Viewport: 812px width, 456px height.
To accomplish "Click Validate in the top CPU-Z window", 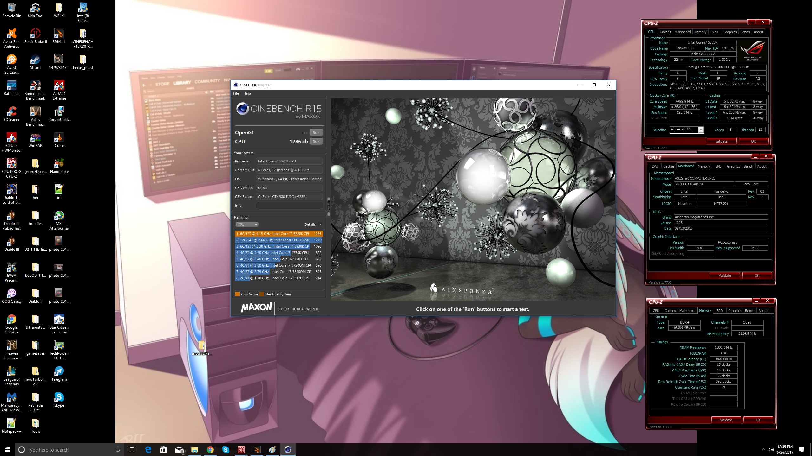I will [x=721, y=141].
